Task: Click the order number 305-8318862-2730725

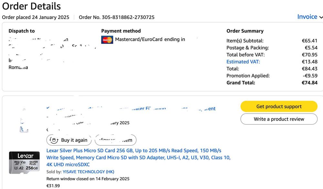Action: point(128,17)
